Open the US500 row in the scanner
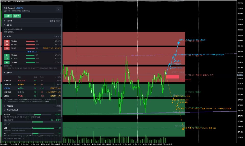The width and height of the screenshot is (245, 146). coord(32,96)
